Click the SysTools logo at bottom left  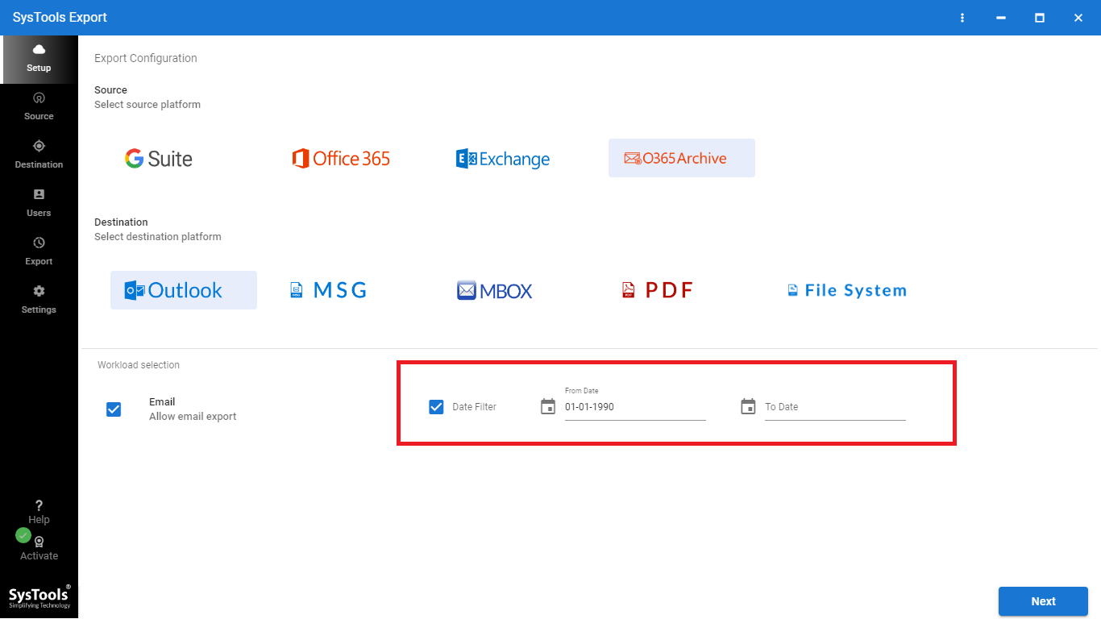pyautogui.click(x=39, y=596)
